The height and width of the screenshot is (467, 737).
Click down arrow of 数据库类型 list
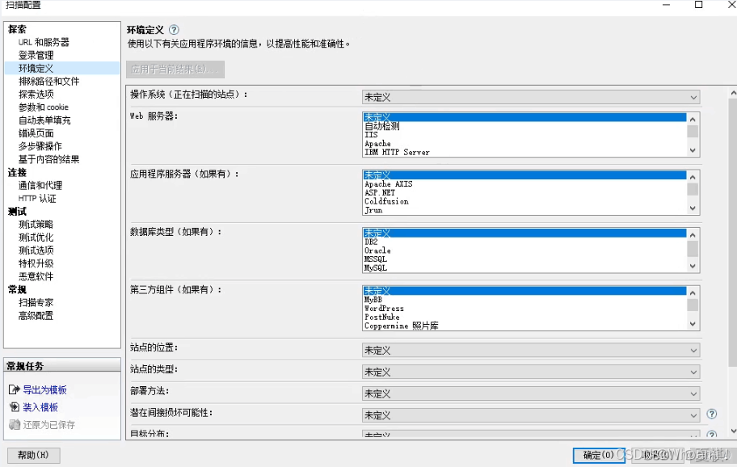click(693, 266)
